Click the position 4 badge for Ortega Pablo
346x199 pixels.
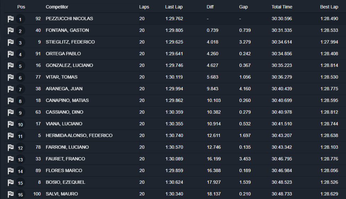tap(20, 54)
